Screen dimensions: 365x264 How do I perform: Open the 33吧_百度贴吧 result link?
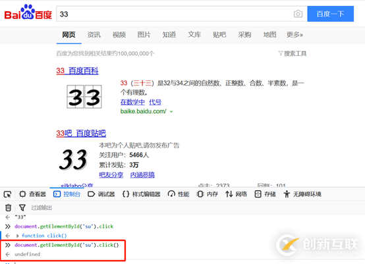coord(81,133)
